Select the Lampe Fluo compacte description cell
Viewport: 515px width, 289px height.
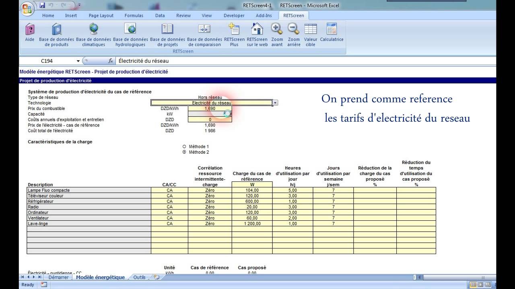point(89,190)
